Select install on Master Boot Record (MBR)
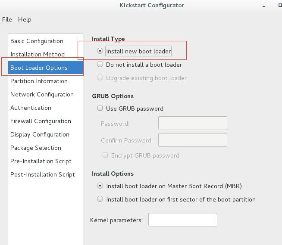The width and height of the screenshot is (282, 245). pos(100,186)
